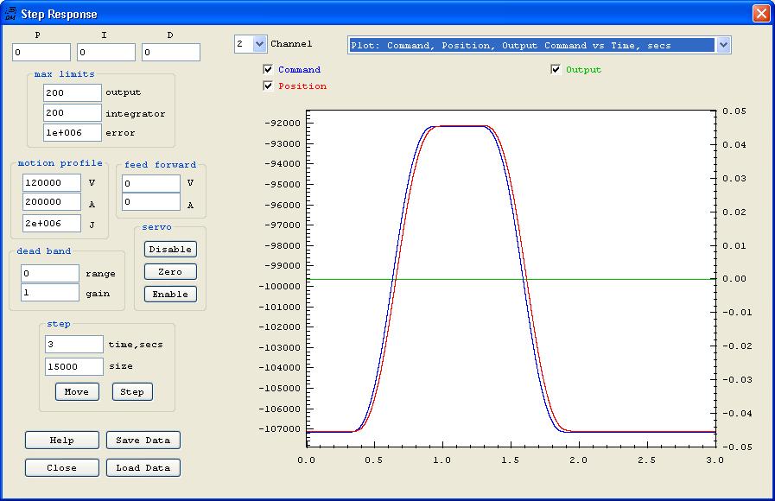
Task: Click the dead band range field
Action: pos(50,274)
